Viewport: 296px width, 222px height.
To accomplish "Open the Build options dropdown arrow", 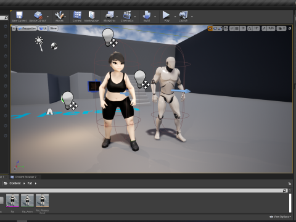I will [155, 17].
